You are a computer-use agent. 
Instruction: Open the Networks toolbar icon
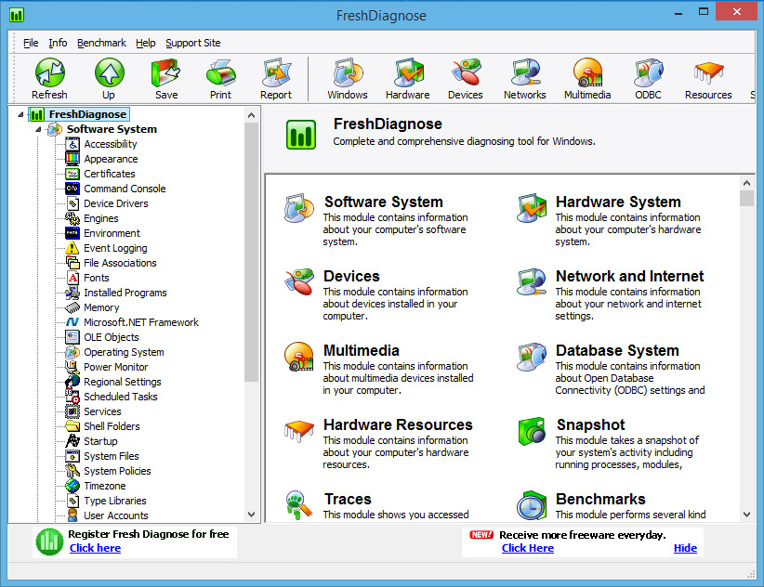click(x=525, y=73)
